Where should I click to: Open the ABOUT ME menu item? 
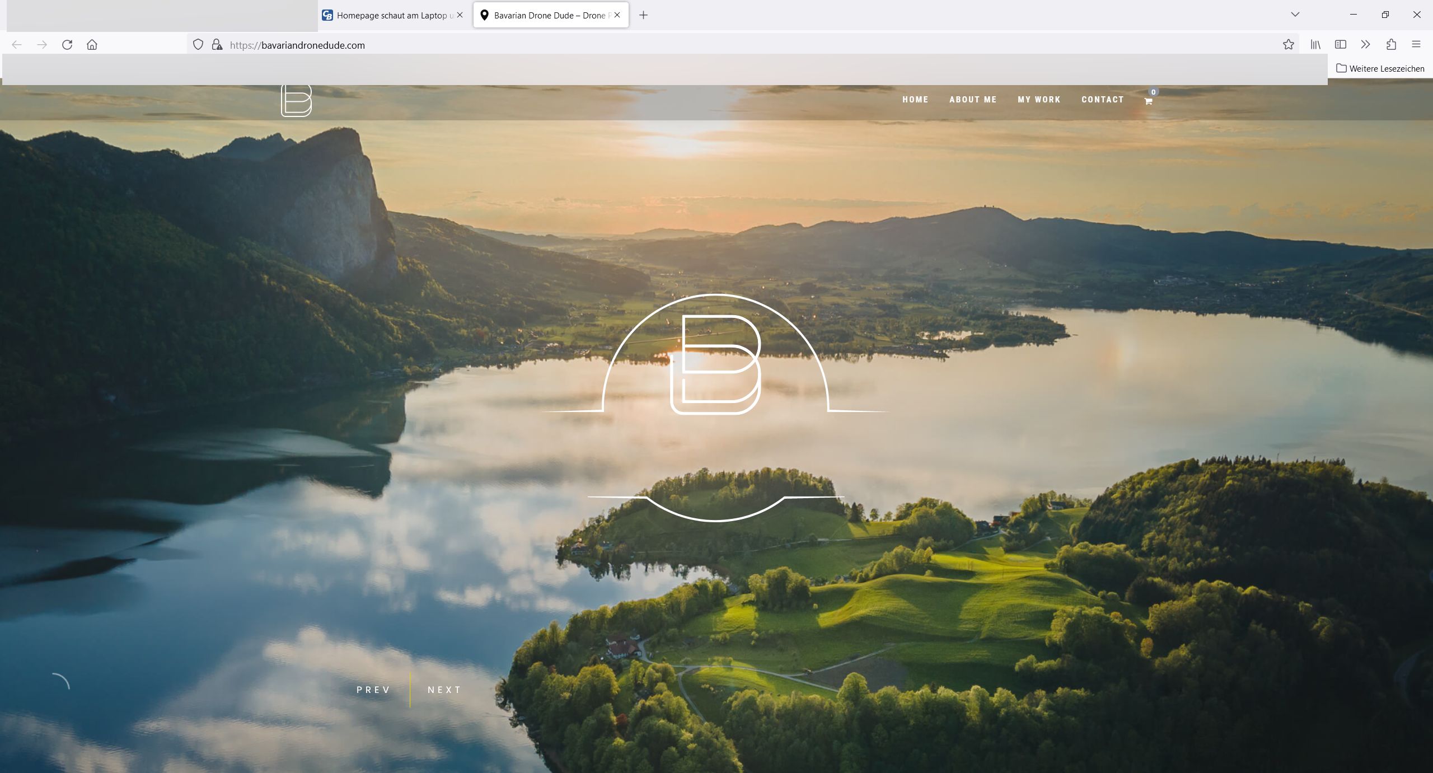[x=973, y=100]
